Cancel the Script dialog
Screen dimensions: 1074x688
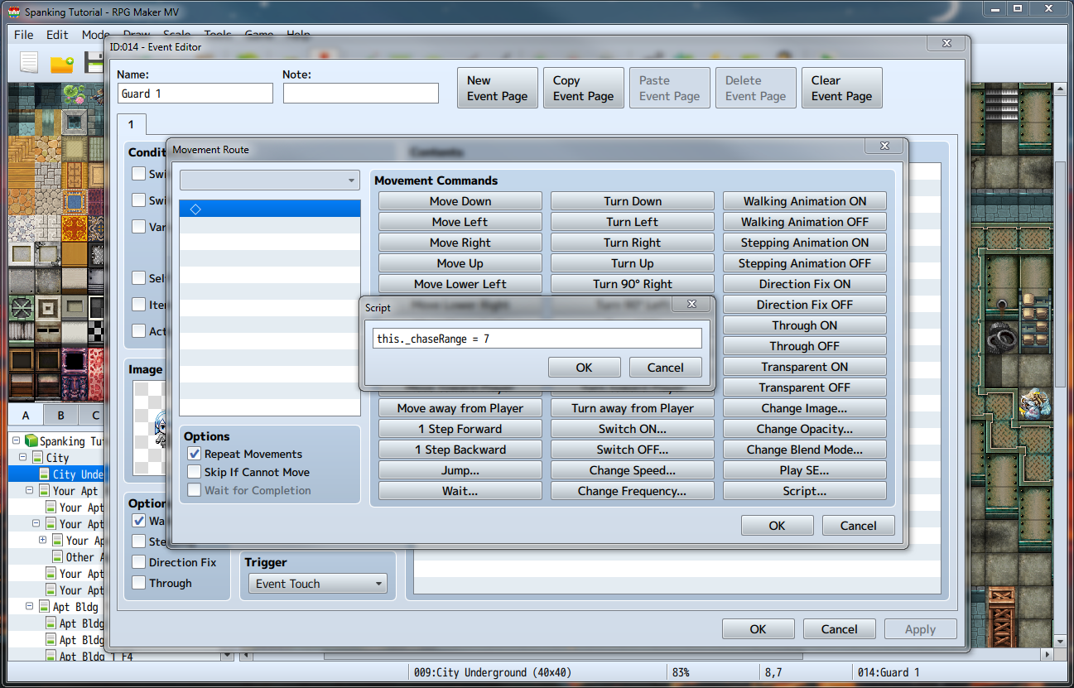(x=666, y=368)
